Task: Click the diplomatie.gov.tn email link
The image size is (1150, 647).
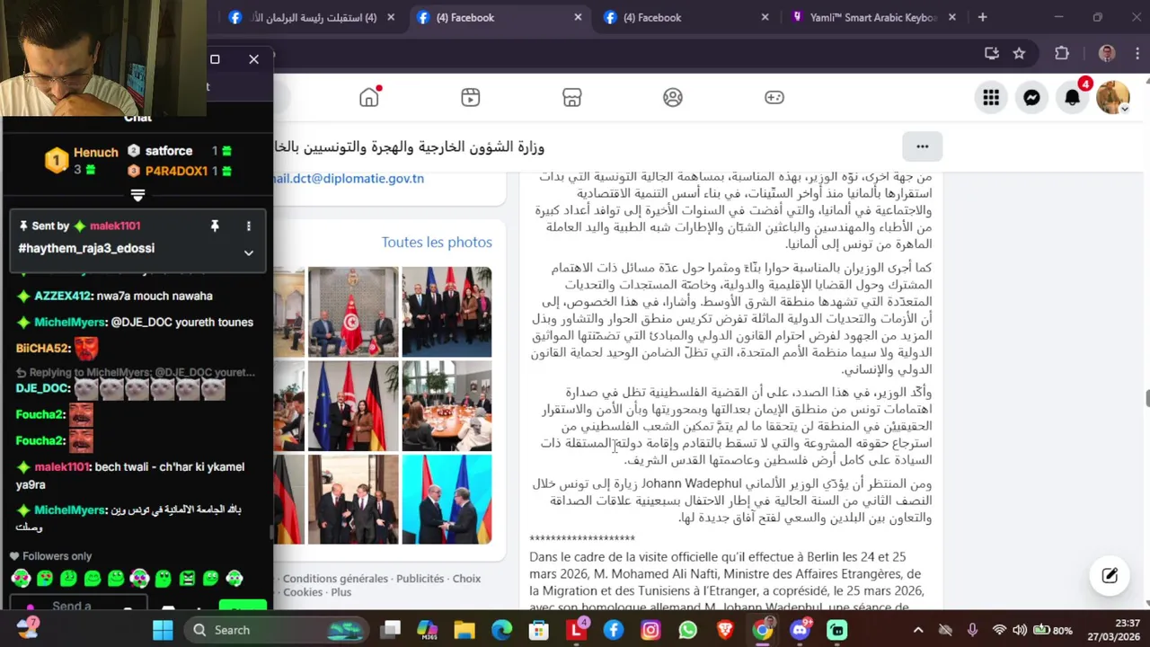Action: click(x=349, y=178)
